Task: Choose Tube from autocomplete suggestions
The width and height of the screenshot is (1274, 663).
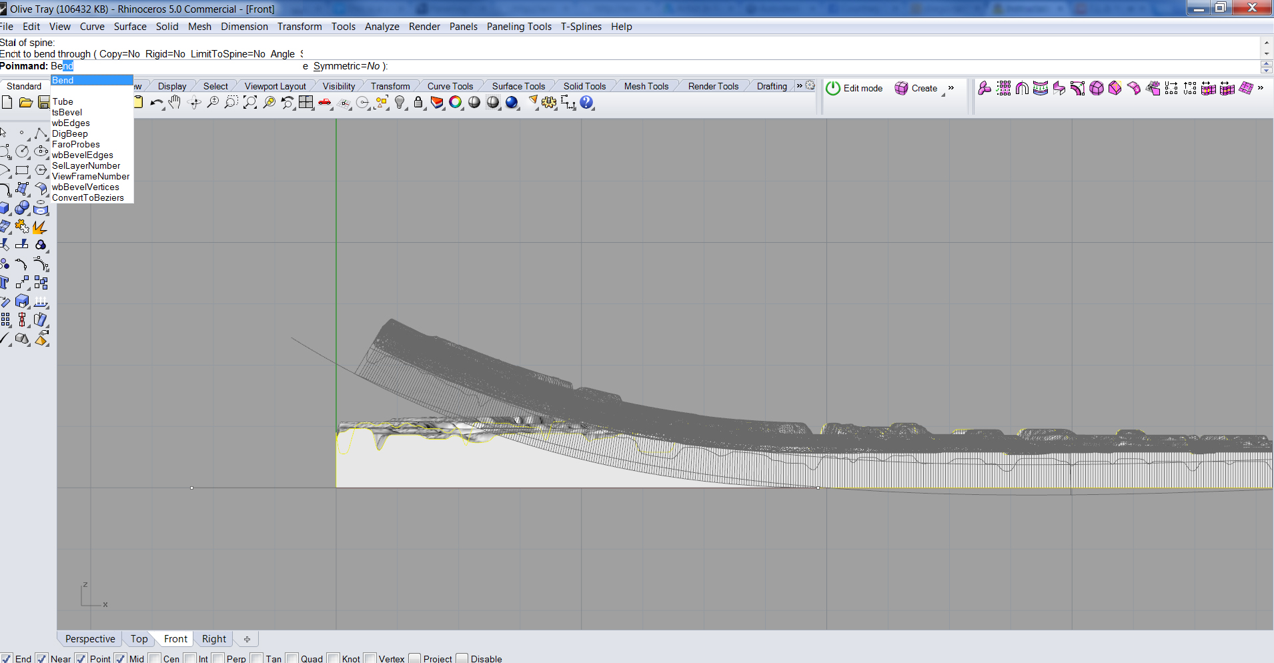Action: pyautogui.click(x=63, y=101)
